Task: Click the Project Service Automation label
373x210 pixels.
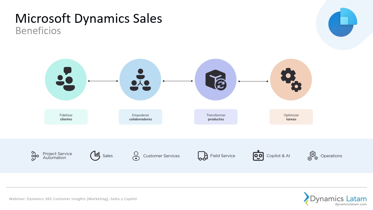Action: click(x=57, y=156)
